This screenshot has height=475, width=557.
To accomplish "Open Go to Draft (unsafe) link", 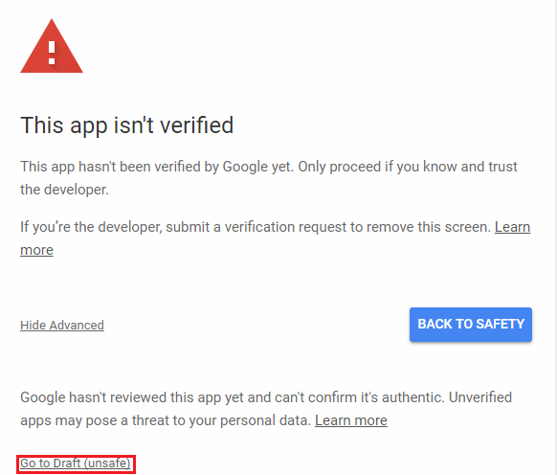I will pos(76,464).
